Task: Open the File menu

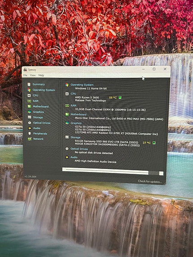Action: (25, 75)
